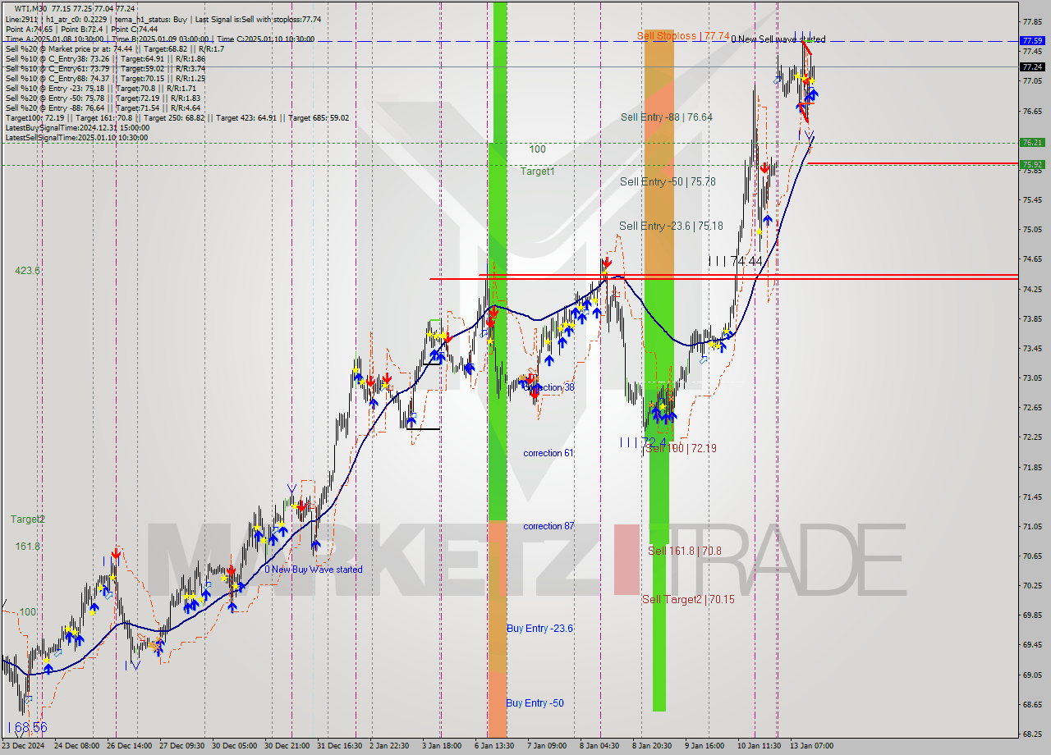Click the '| 68.56' low price label
1051x755 pixels.
point(27,728)
